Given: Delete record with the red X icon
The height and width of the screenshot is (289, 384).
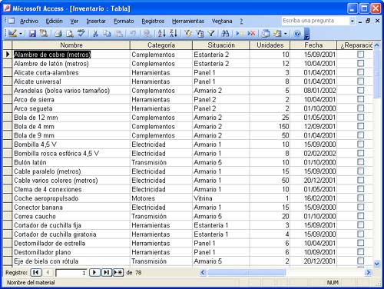Looking at the screenshot, I should (x=251, y=33).
